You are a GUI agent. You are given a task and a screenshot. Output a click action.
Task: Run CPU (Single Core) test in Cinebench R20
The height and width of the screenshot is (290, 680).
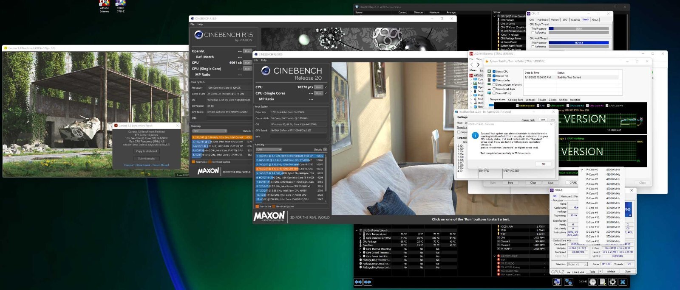[318, 93]
